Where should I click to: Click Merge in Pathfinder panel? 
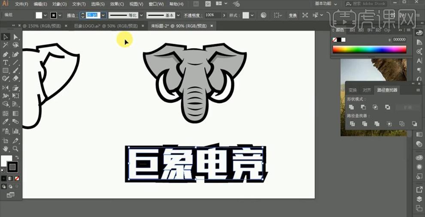377,124
